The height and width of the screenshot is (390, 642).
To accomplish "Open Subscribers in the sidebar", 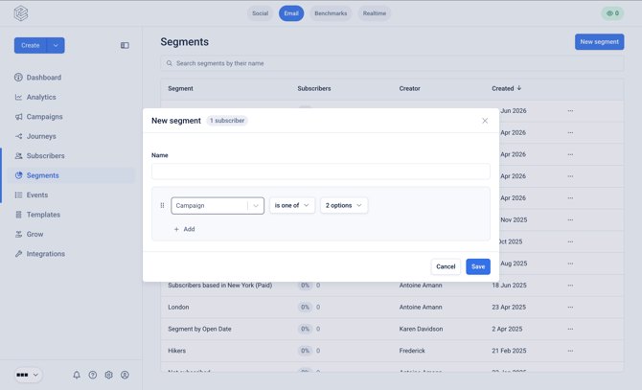I will point(45,156).
